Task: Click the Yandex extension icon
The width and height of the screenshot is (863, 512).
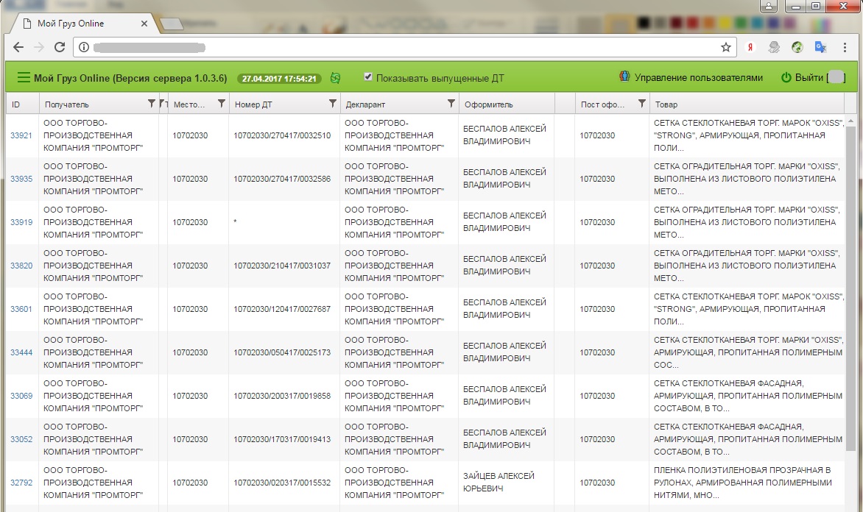Action: click(750, 47)
